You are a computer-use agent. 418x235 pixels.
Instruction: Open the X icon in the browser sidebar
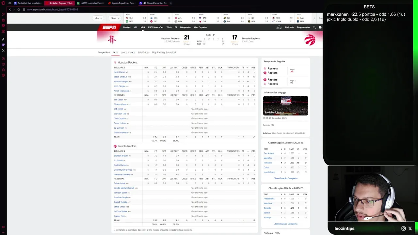point(3,50)
